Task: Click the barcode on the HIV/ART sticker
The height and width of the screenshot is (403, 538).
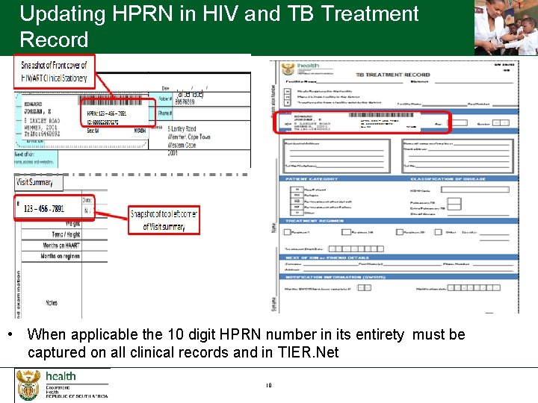Action: 111,100
